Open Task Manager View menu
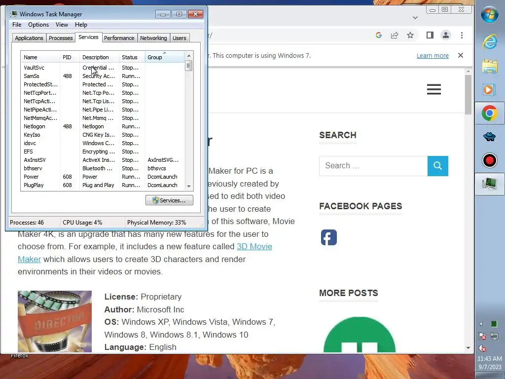Viewport: 505px width, 379px height. click(x=62, y=25)
